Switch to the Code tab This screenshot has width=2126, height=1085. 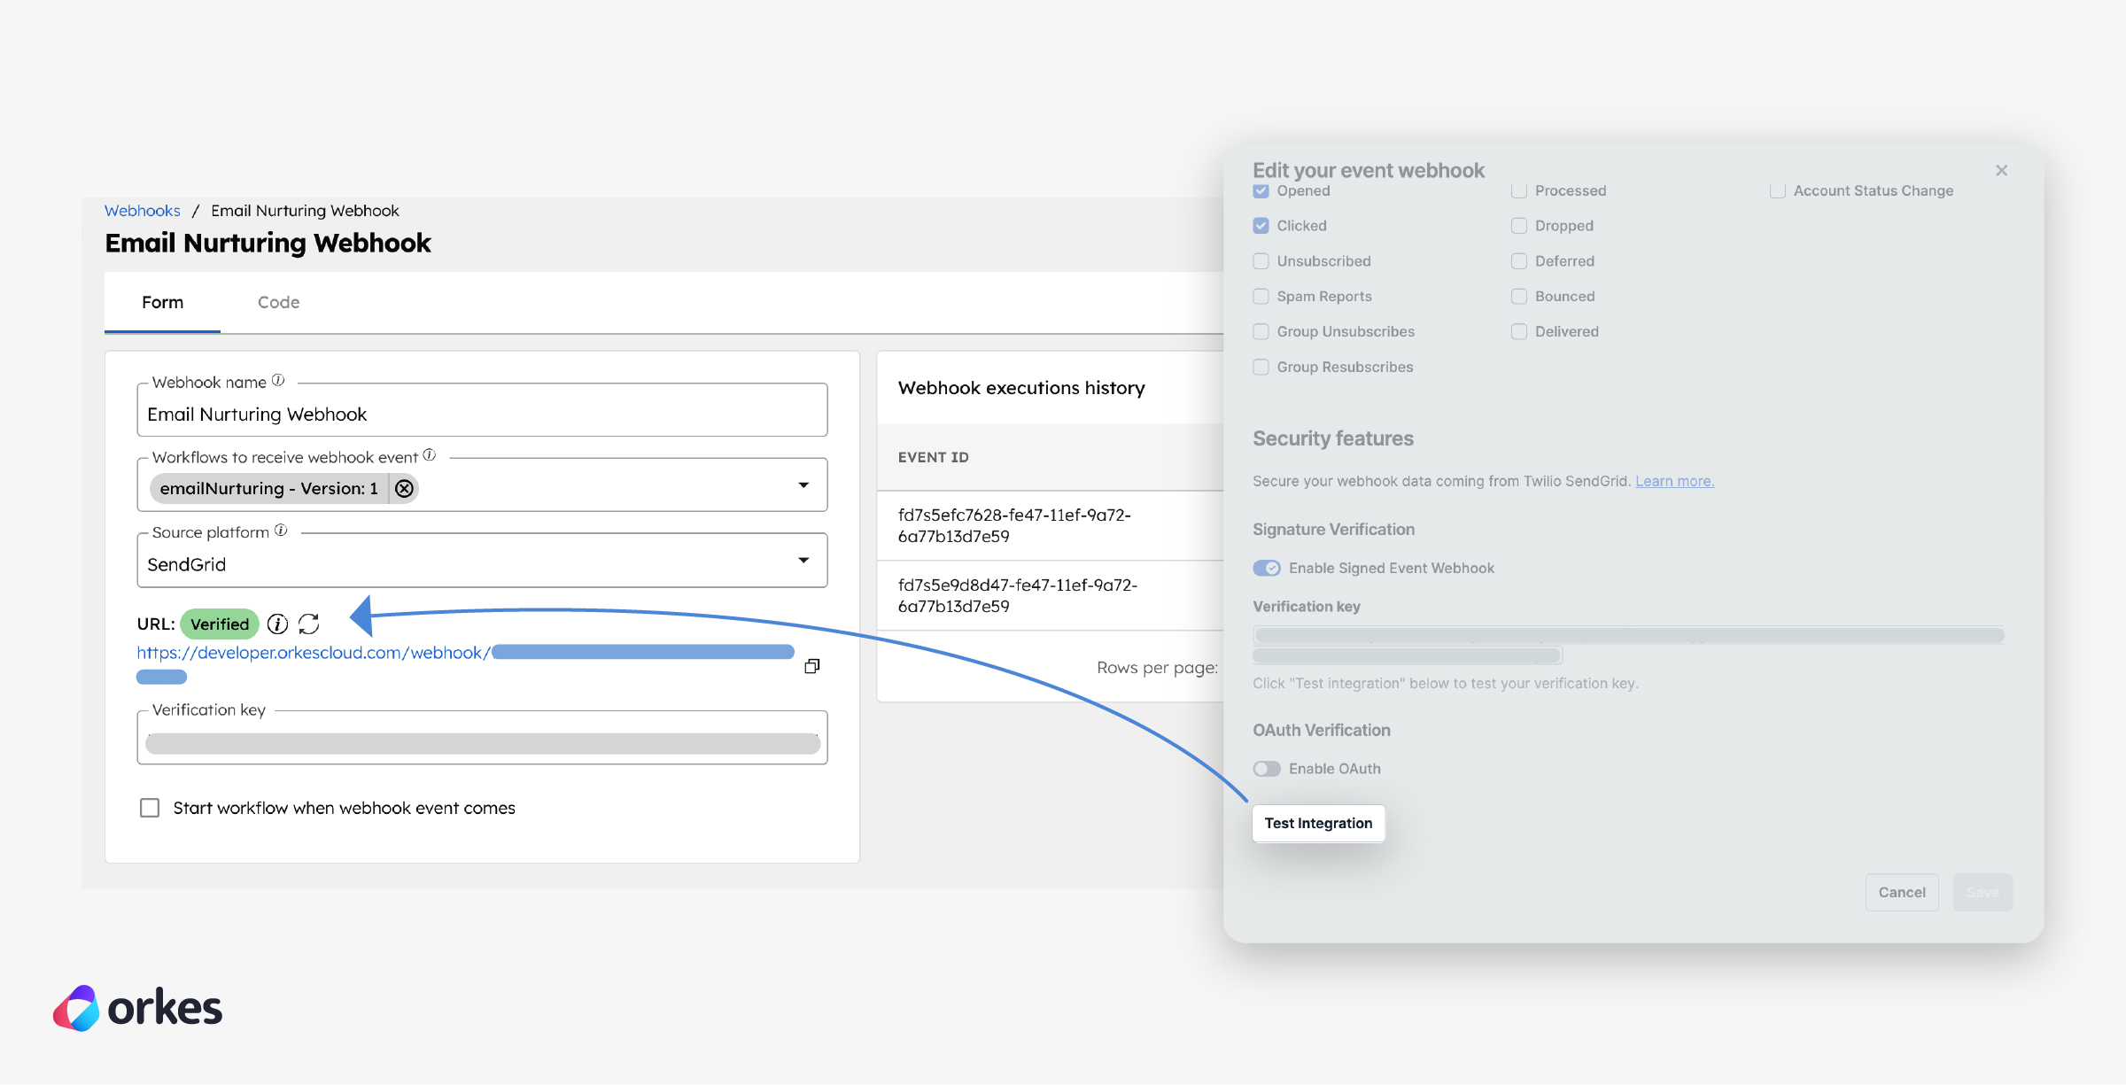pyautogui.click(x=278, y=302)
